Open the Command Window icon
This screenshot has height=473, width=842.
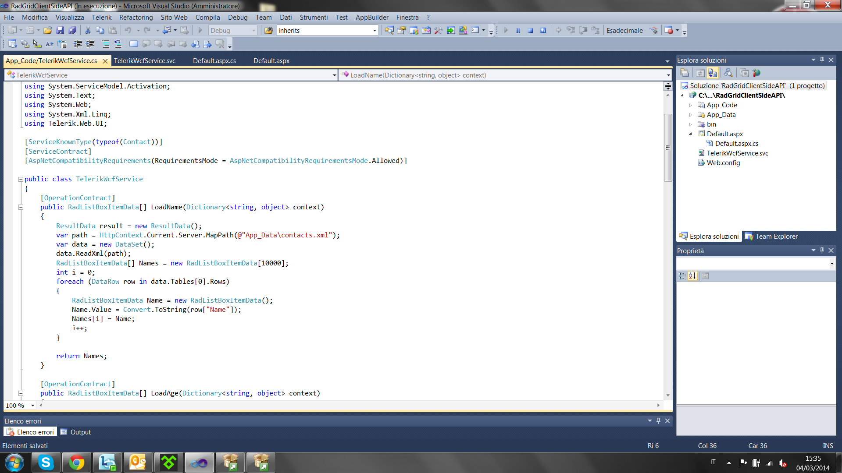475,30
